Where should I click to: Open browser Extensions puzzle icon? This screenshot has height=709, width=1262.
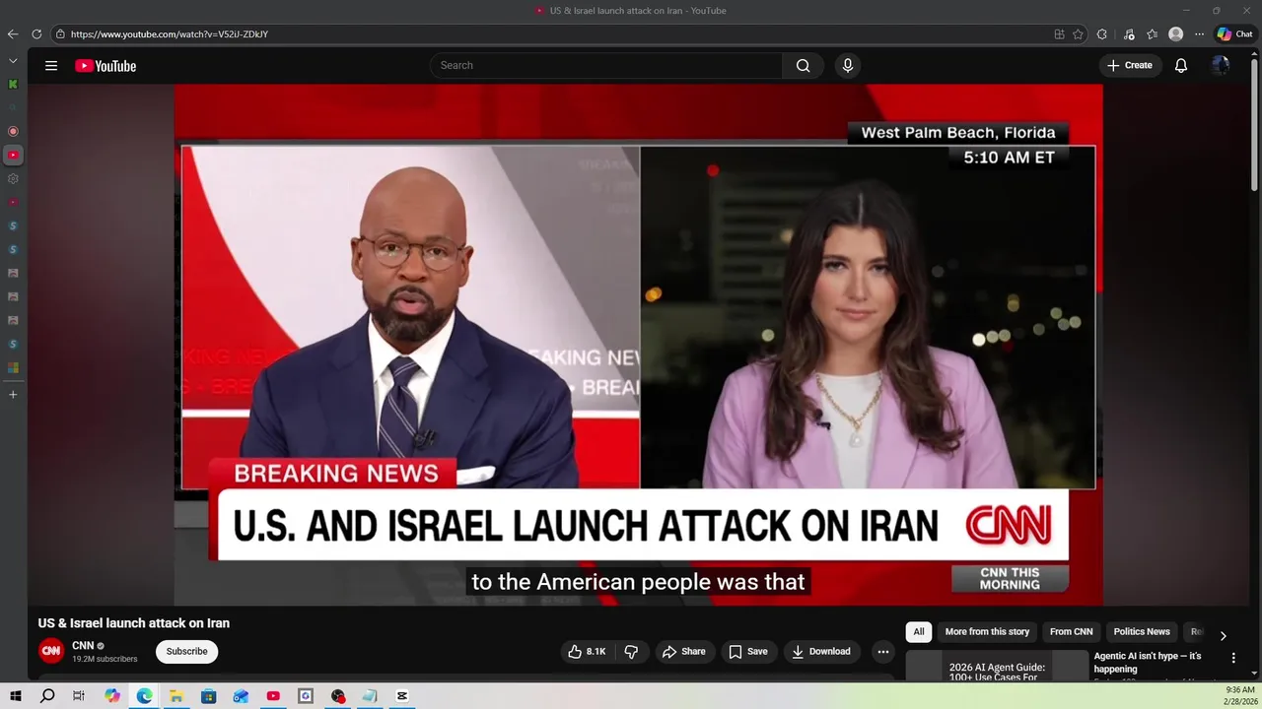[x=1101, y=33]
